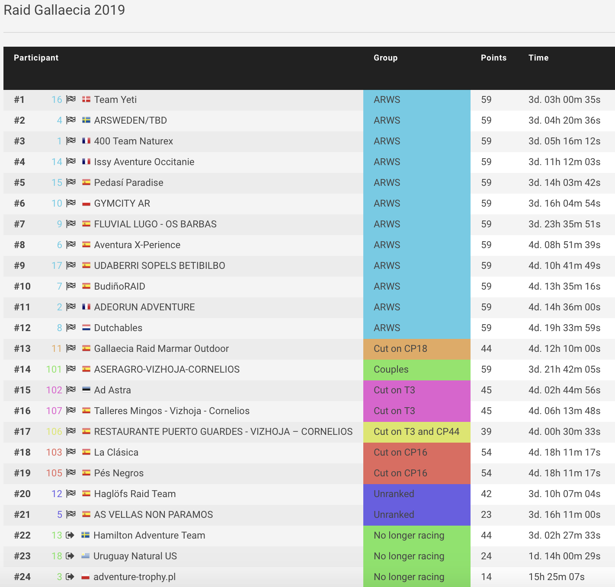Viewport: 615px width, 587px height.
Task: Click the exit arrow icon beside adventure-trophy.pl
Action: pyautogui.click(x=70, y=577)
